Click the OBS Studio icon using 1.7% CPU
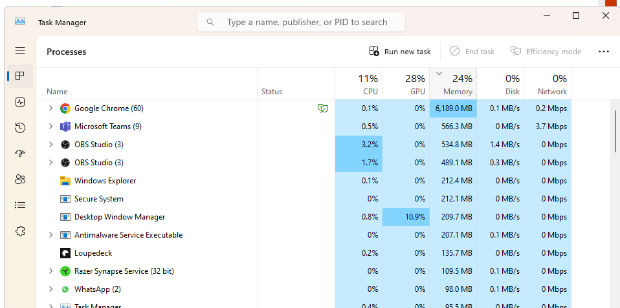The image size is (620, 308). click(65, 163)
